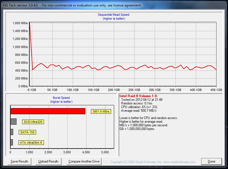Screen dimensions: 228x169
Task: Select the 'GB = 1,000,000,000 bytes' note
Action: [137, 129]
